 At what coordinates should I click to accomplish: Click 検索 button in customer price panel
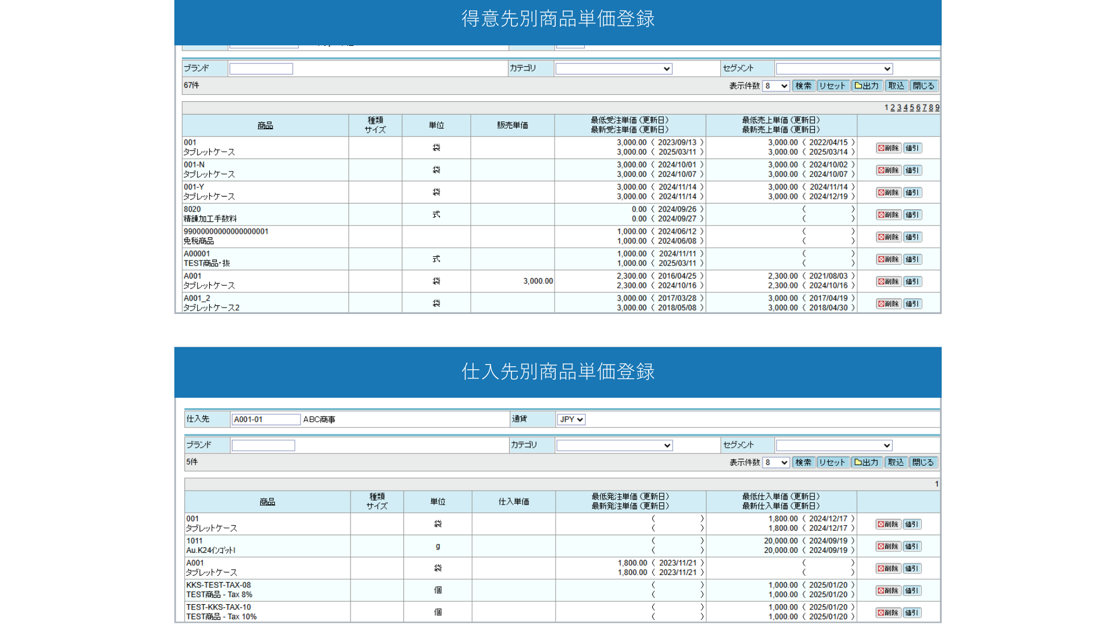[x=803, y=85]
